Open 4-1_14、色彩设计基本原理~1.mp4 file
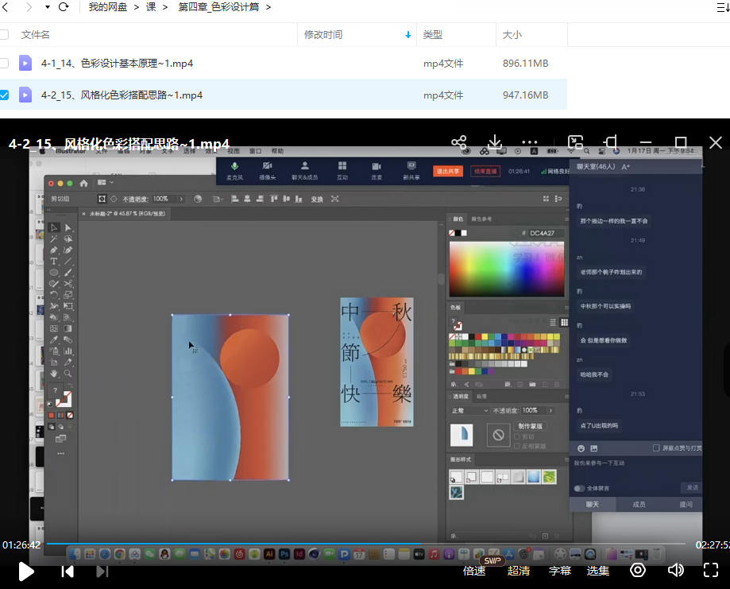The width and height of the screenshot is (730, 589). [x=117, y=63]
